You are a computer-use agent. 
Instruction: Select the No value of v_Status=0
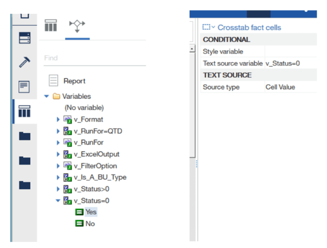click(x=90, y=224)
